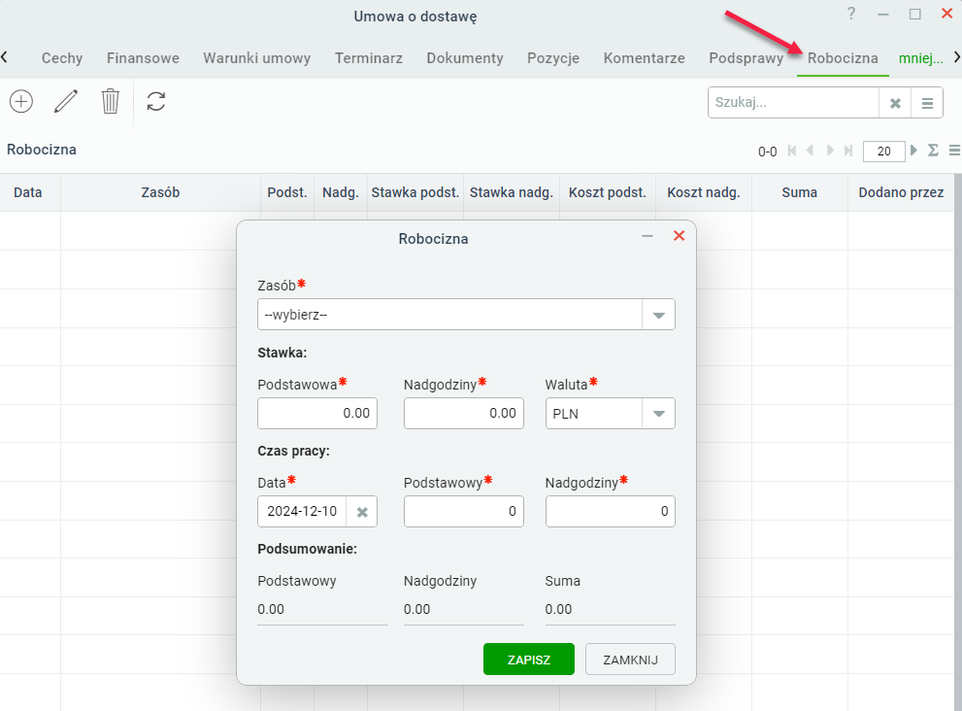Click the Data field 2024-12-10
This screenshot has height=711, width=962.
coord(302,512)
